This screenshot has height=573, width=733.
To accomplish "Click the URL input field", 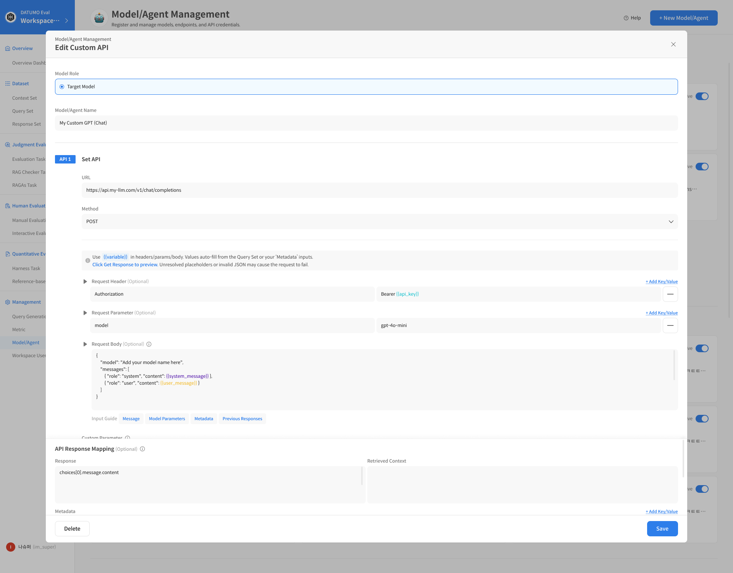I will click(379, 190).
